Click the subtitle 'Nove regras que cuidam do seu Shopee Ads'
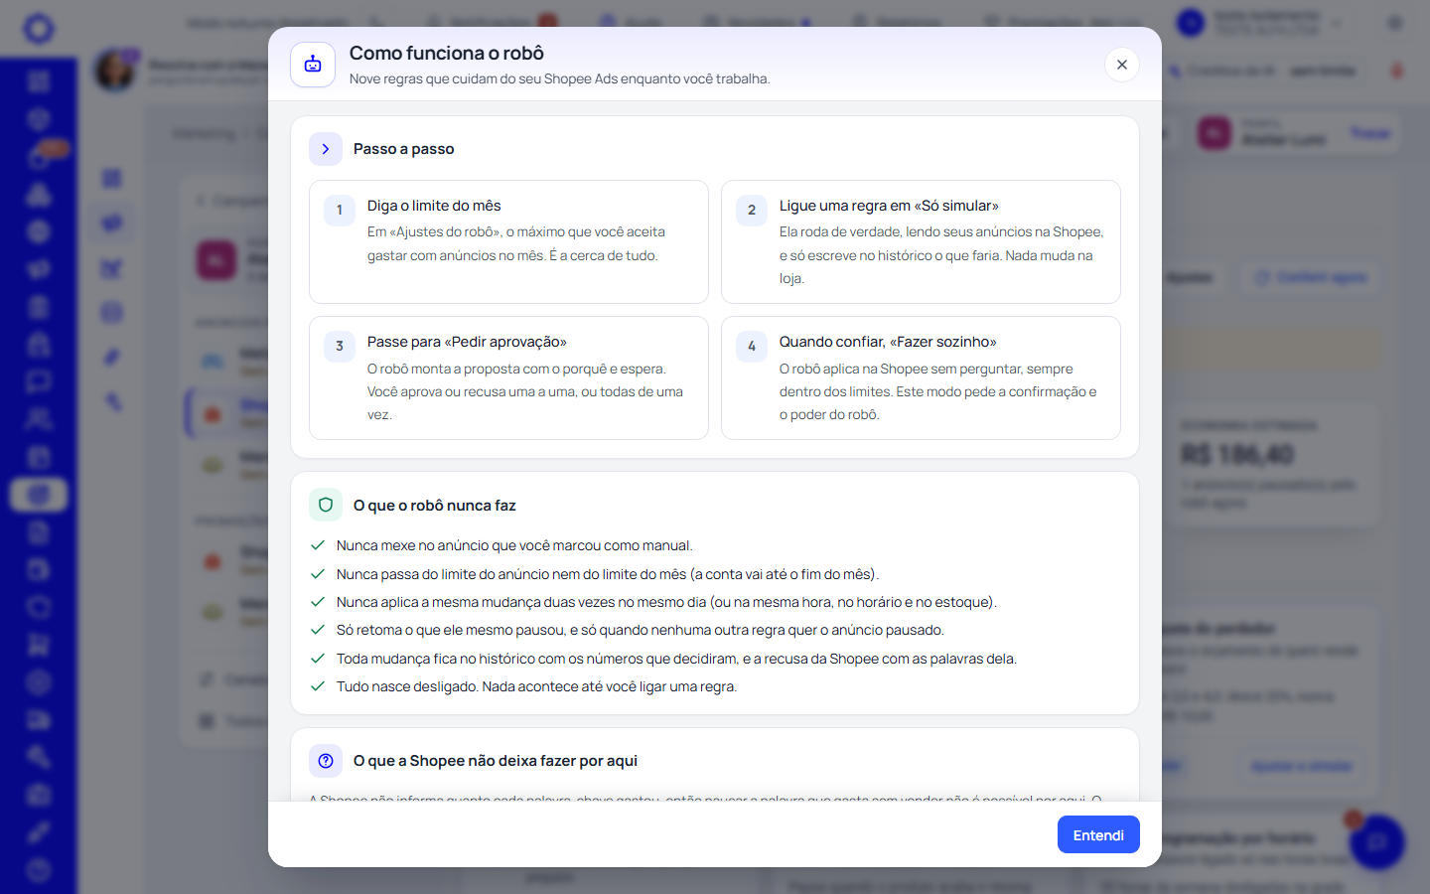 click(x=559, y=79)
